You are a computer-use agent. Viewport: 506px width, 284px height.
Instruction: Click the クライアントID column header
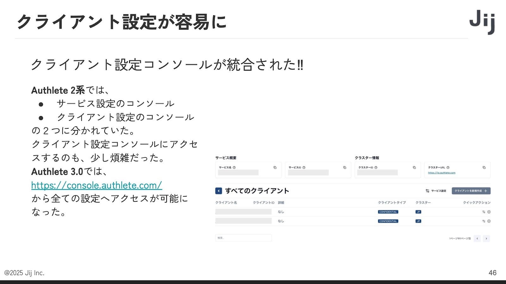(264, 203)
